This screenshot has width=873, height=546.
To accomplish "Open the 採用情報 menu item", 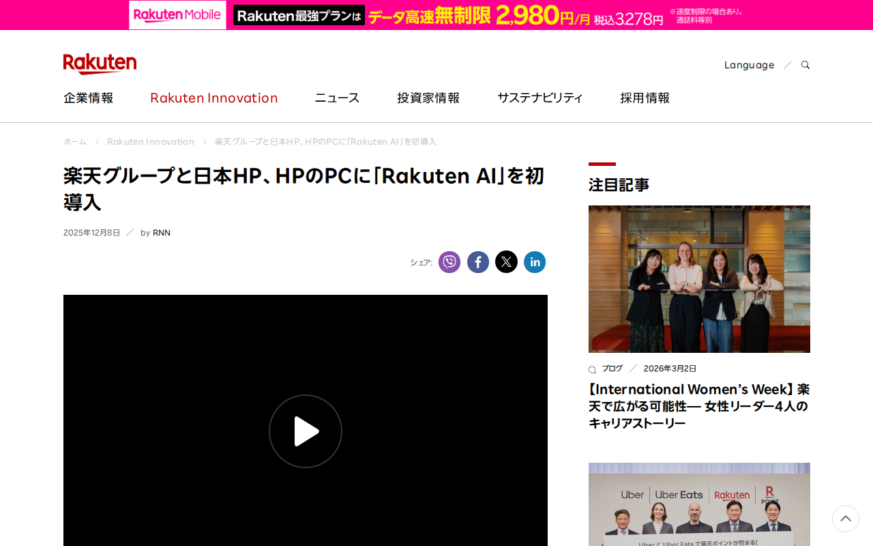I will (645, 97).
